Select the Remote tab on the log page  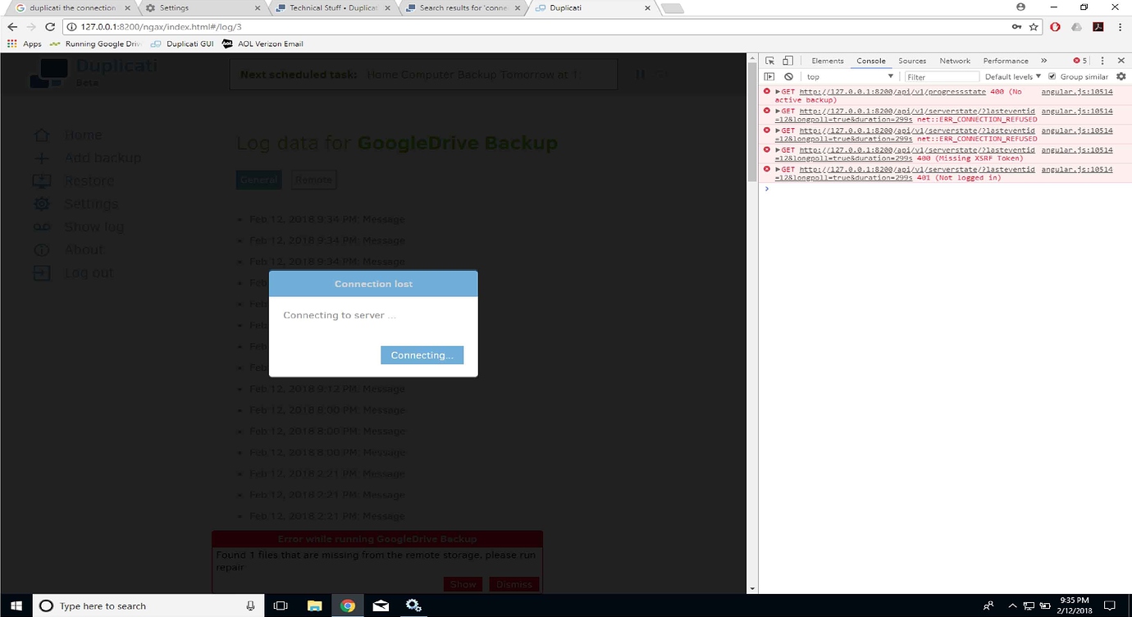pos(313,179)
